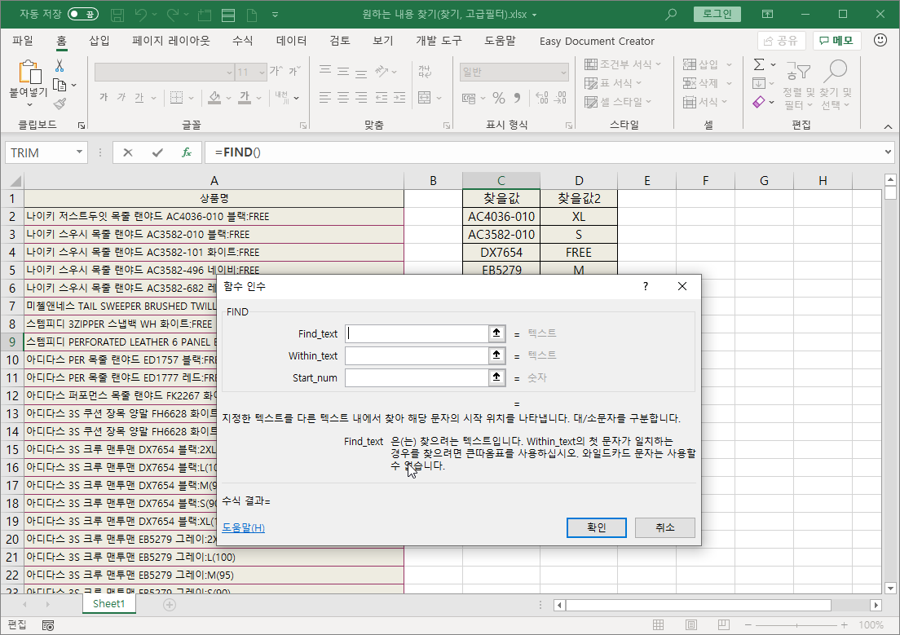Open the number format 일반 dropdown

tap(563, 73)
